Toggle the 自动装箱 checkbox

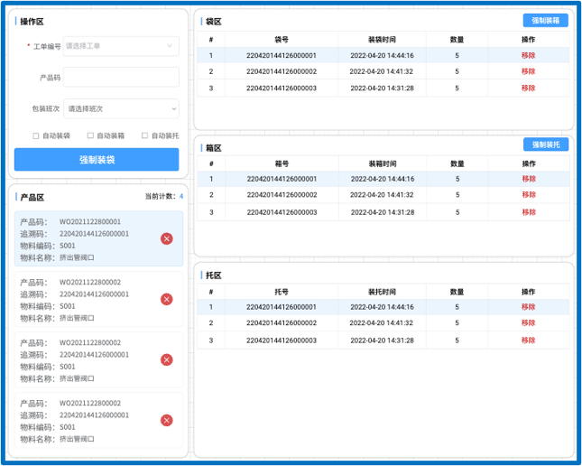click(x=90, y=135)
